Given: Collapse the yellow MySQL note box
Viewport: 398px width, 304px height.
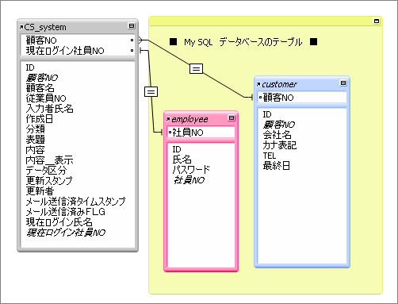Looking at the screenshot, I should pos(377,21).
